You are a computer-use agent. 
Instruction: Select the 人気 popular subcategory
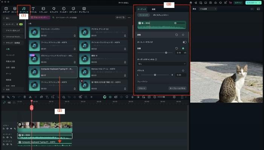point(8,49)
